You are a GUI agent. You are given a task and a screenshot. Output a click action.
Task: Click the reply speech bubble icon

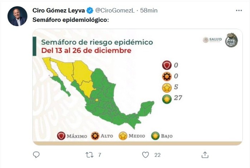pyautogui.click(x=36, y=155)
